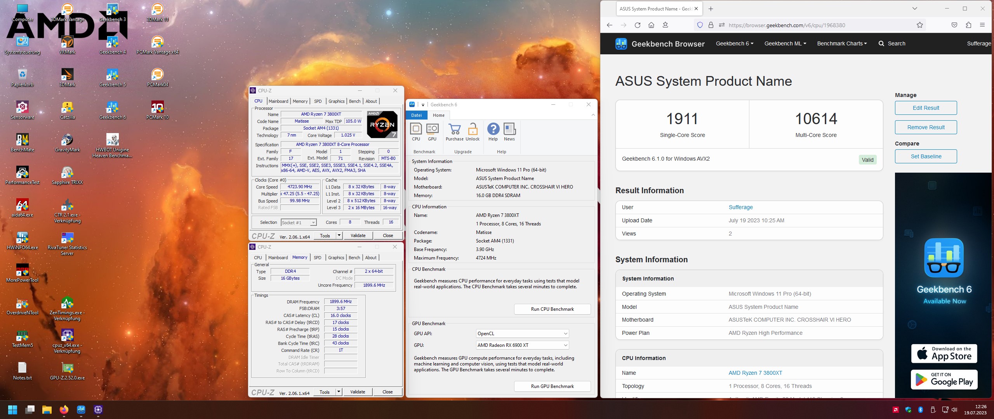The width and height of the screenshot is (994, 419).
Task: Switch to the SPD tab in upper CPU-Z
Action: click(x=318, y=101)
